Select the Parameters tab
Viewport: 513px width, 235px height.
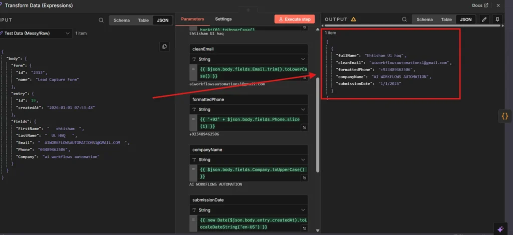point(192,19)
